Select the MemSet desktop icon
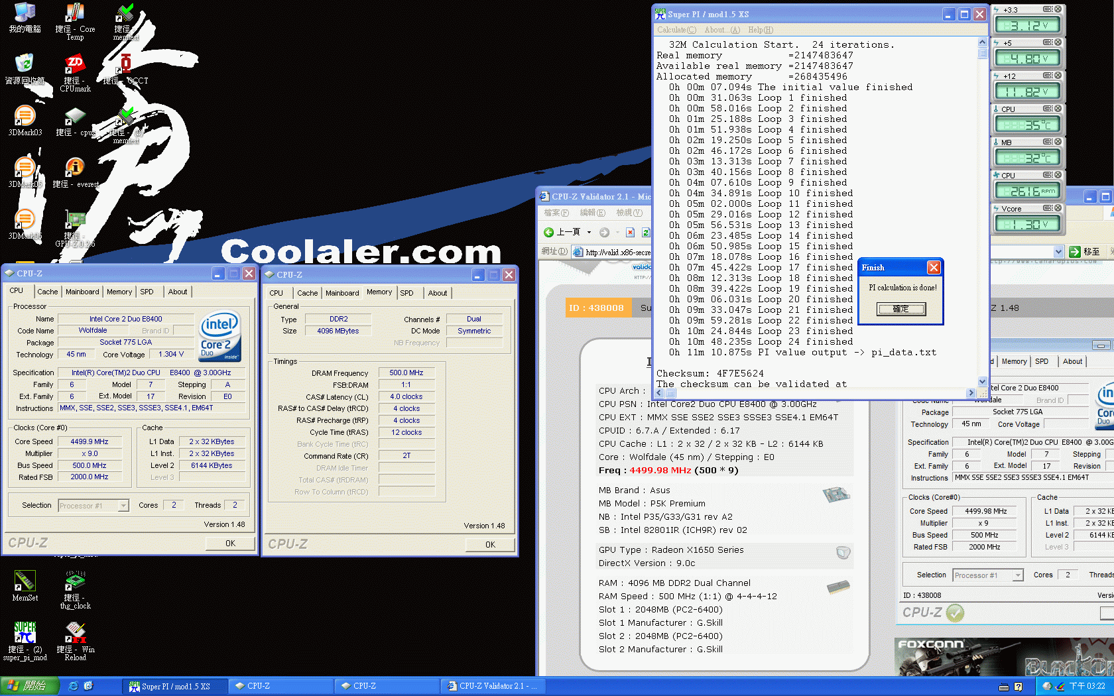 coord(25,586)
